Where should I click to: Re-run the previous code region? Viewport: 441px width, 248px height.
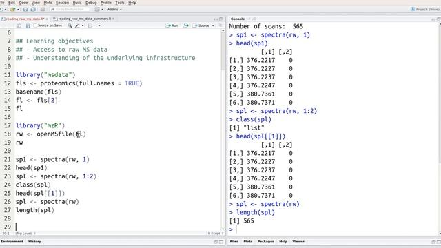(x=186, y=25)
